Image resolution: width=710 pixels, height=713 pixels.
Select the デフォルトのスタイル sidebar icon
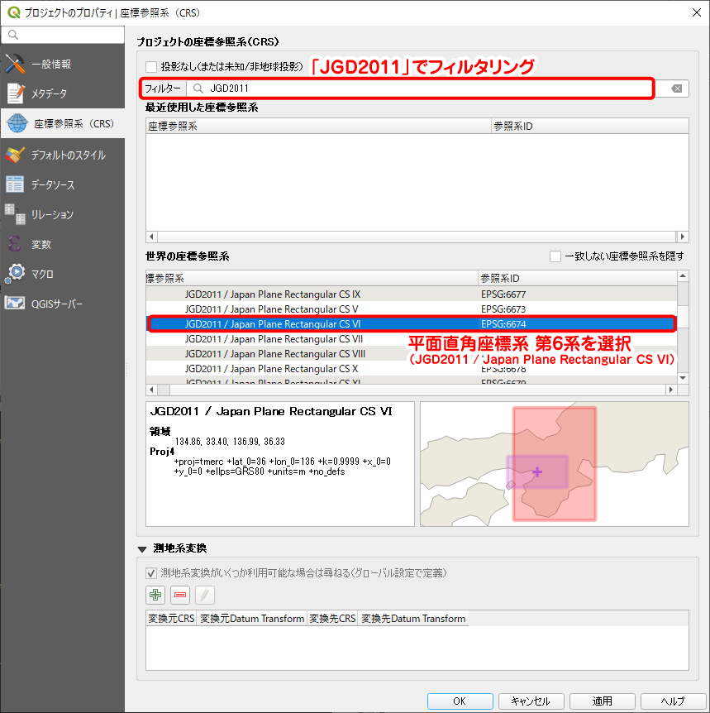point(16,155)
